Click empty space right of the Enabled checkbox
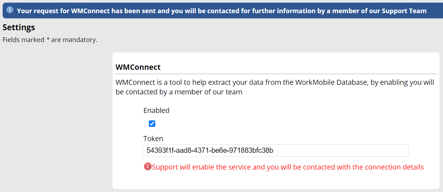 [249, 124]
